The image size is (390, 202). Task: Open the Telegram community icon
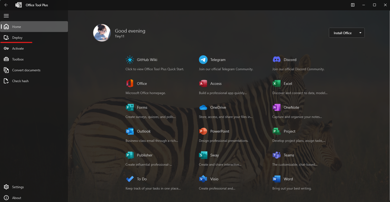(203, 60)
